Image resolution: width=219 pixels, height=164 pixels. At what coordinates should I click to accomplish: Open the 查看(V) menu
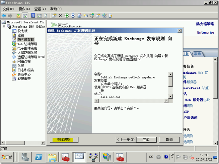[x=40, y=9]
